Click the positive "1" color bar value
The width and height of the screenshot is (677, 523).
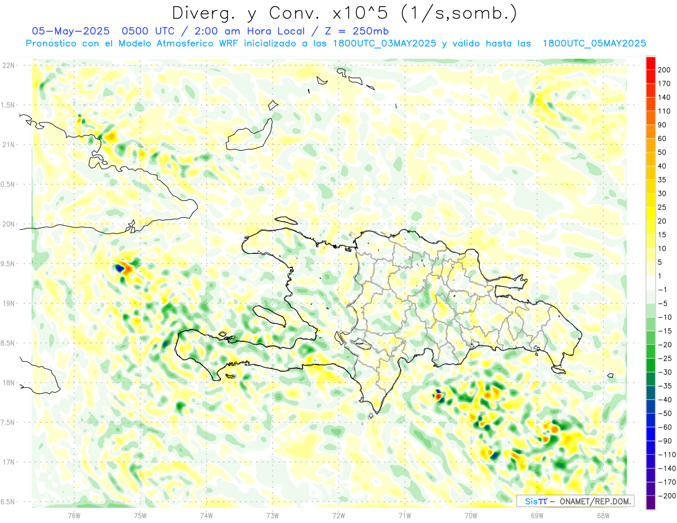tap(661, 276)
